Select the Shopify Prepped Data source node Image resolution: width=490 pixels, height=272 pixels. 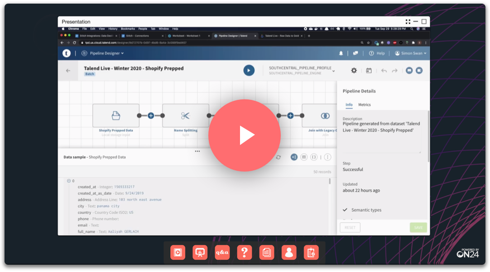pos(116,116)
